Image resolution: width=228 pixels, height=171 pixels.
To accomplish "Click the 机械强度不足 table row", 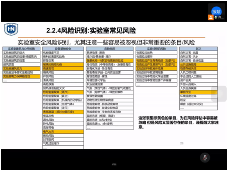I will point(63,53).
